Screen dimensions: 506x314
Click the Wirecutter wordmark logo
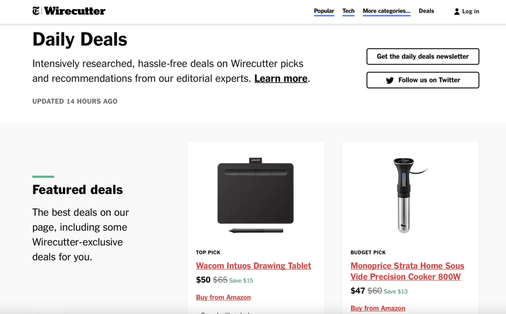coord(75,11)
